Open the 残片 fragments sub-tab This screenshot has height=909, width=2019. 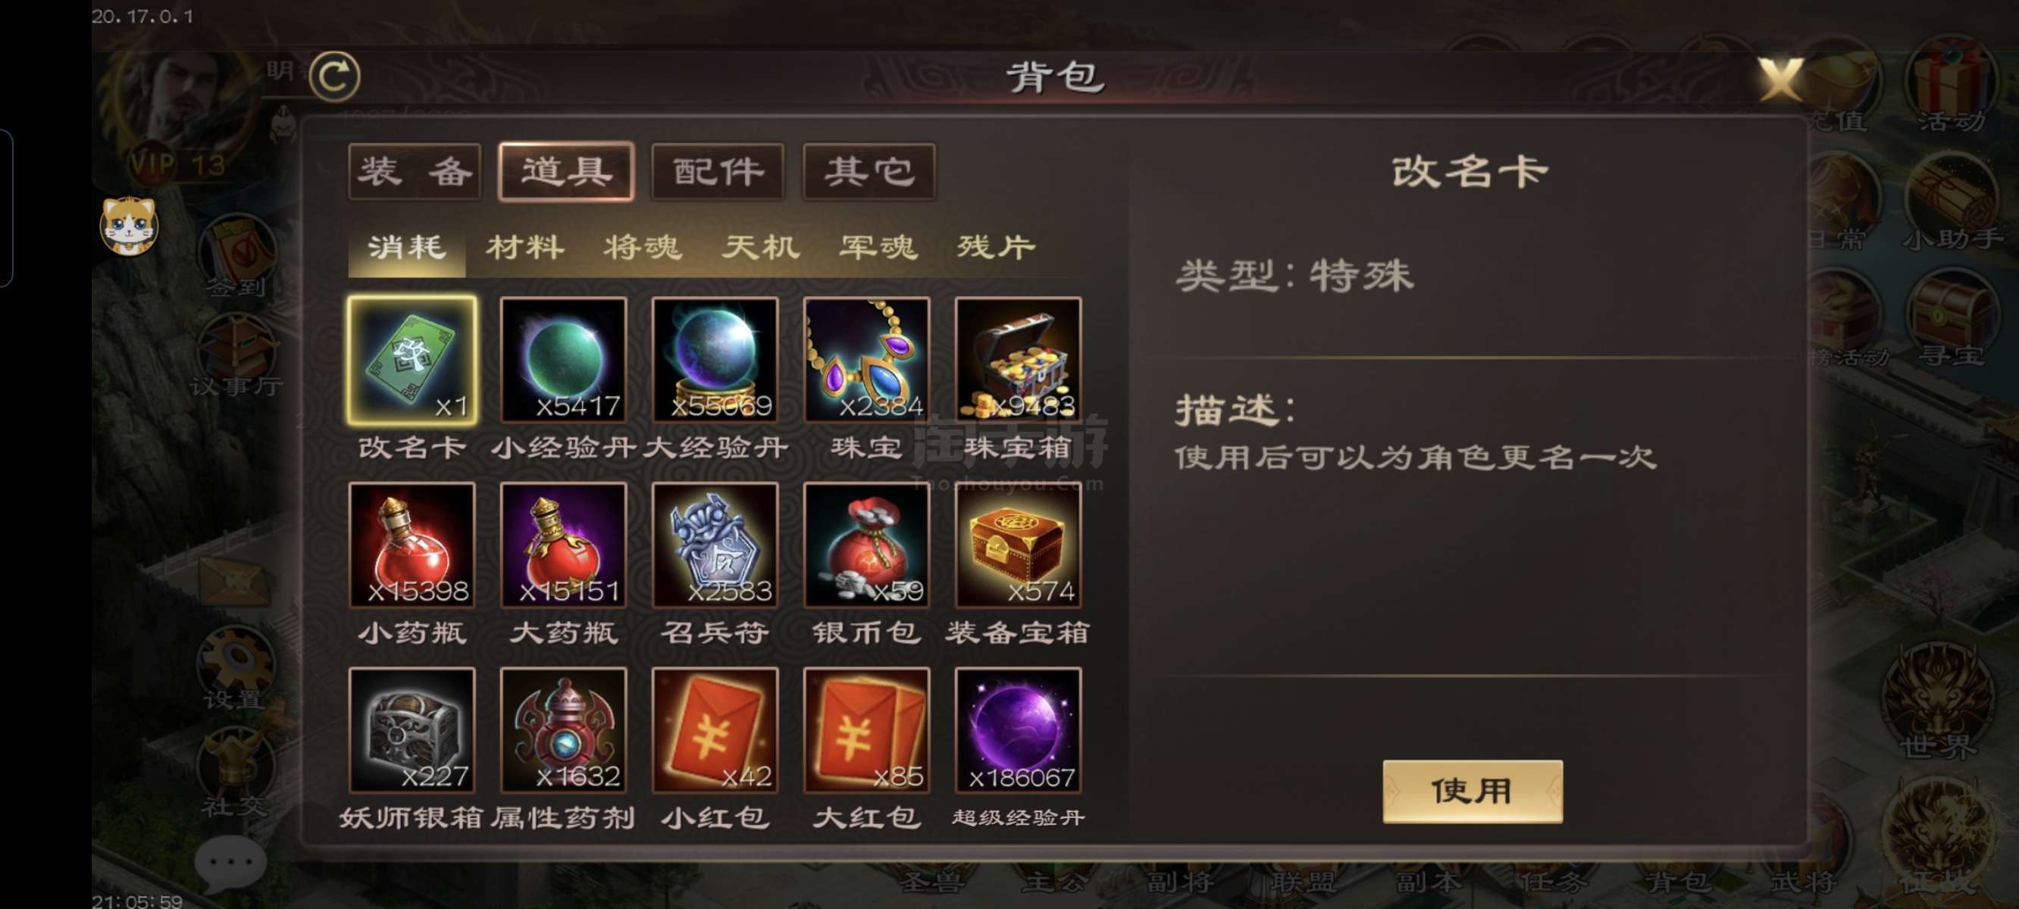click(995, 248)
